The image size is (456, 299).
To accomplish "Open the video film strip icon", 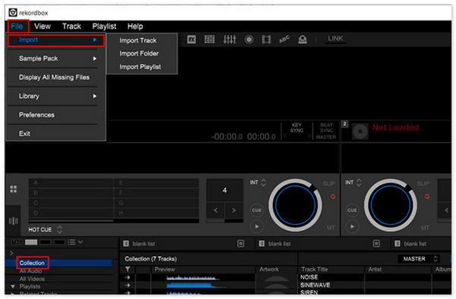I will pos(267,39).
